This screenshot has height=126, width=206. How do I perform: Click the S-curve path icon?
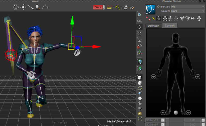[x=140, y=88]
